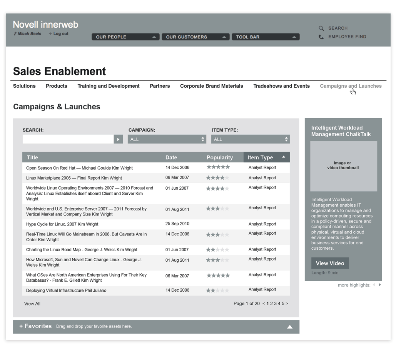Screen dimensions: 396x354
Task: Click the 25 Sep 2010 date cell
Action: [177, 224]
